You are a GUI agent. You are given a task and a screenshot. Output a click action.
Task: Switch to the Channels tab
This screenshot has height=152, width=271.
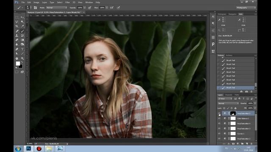[229, 95]
